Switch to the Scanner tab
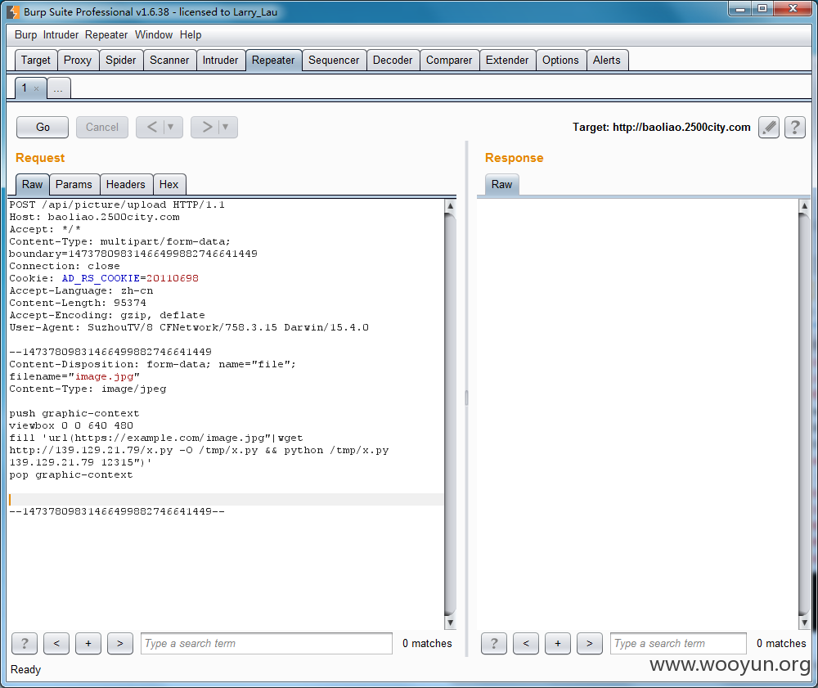The width and height of the screenshot is (818, 688). click(x=169, y=61)
